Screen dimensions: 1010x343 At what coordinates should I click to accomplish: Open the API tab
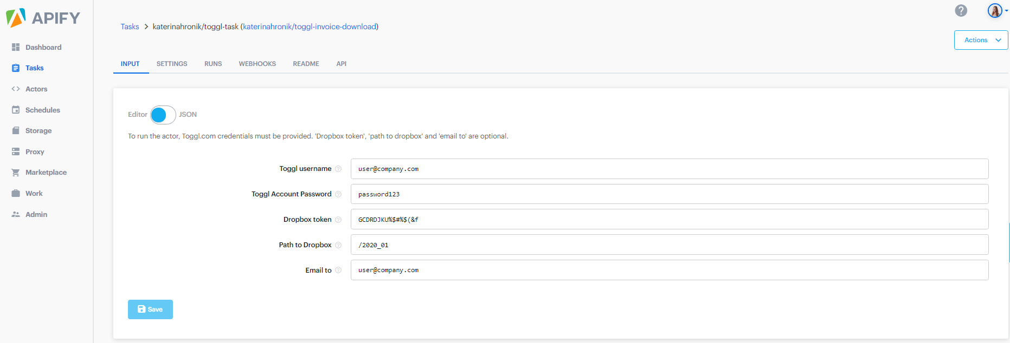(342, 64)
